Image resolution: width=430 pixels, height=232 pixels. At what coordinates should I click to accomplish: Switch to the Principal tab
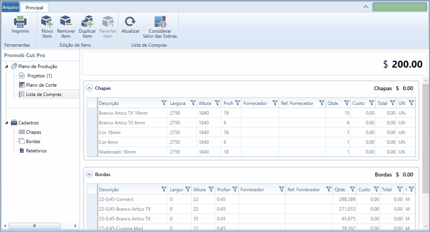click(34, 8)
